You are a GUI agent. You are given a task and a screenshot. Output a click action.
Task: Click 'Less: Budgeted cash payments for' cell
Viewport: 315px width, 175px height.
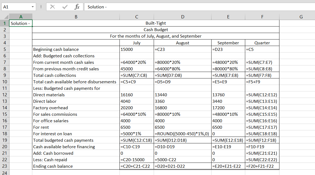pyautogui.click(x=76, y=88)
